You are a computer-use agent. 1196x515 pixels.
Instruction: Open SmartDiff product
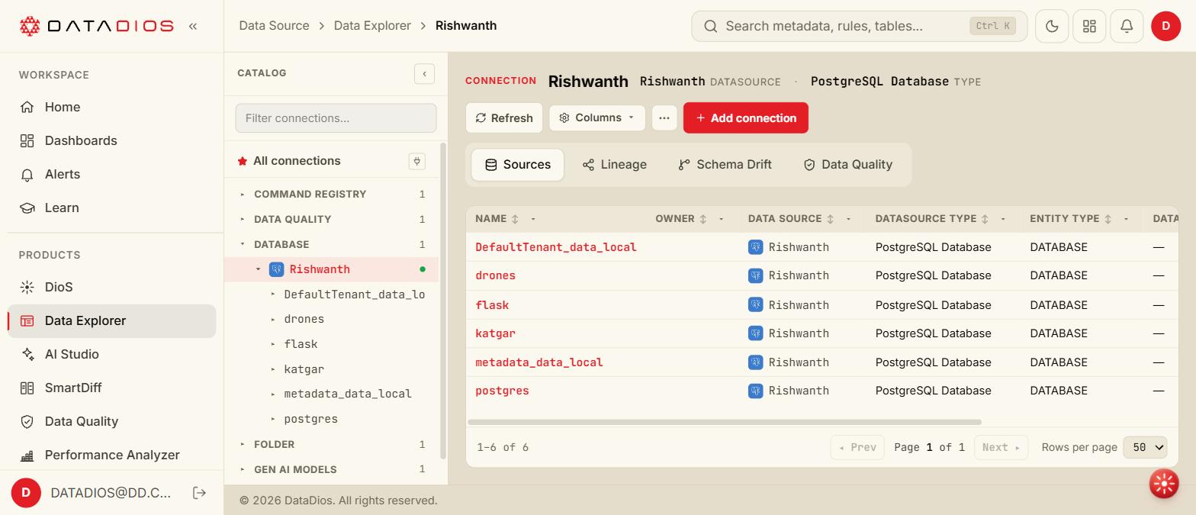point(111,388)
